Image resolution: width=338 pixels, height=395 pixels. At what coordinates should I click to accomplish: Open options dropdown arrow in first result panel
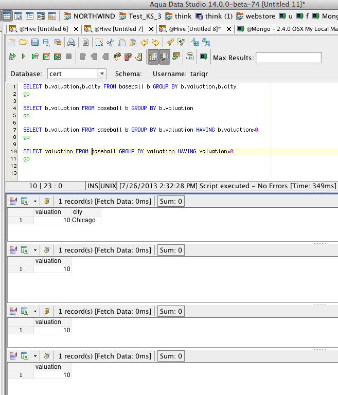(x=35, y=201)
